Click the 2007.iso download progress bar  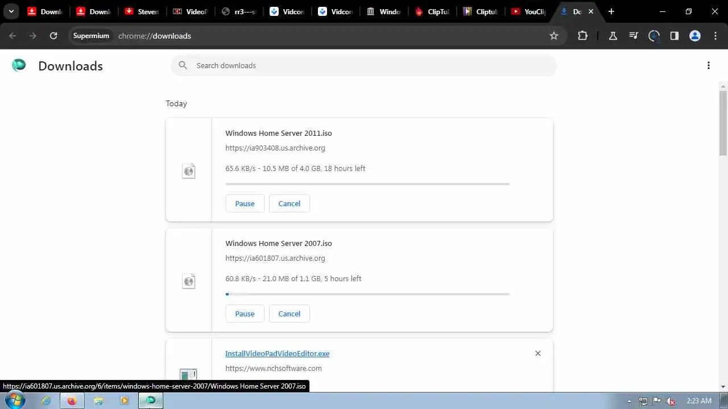[x=367, y=294]
